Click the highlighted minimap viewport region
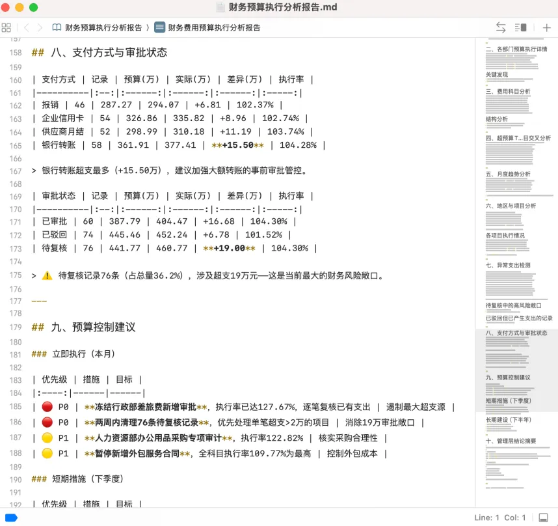The image size is (558, 526). 517,370
